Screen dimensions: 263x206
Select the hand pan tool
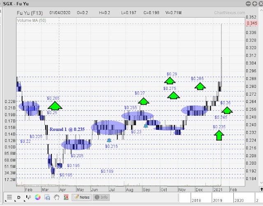[57, 197]
